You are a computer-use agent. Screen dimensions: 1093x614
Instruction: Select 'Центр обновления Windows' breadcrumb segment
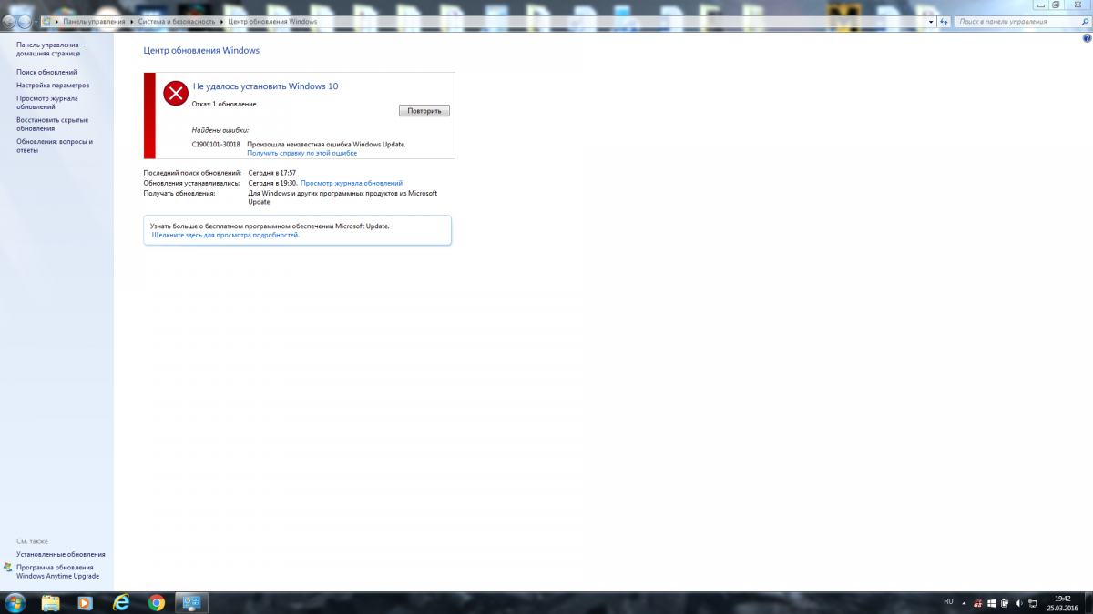pyautogui.click(x=271, y=21)
